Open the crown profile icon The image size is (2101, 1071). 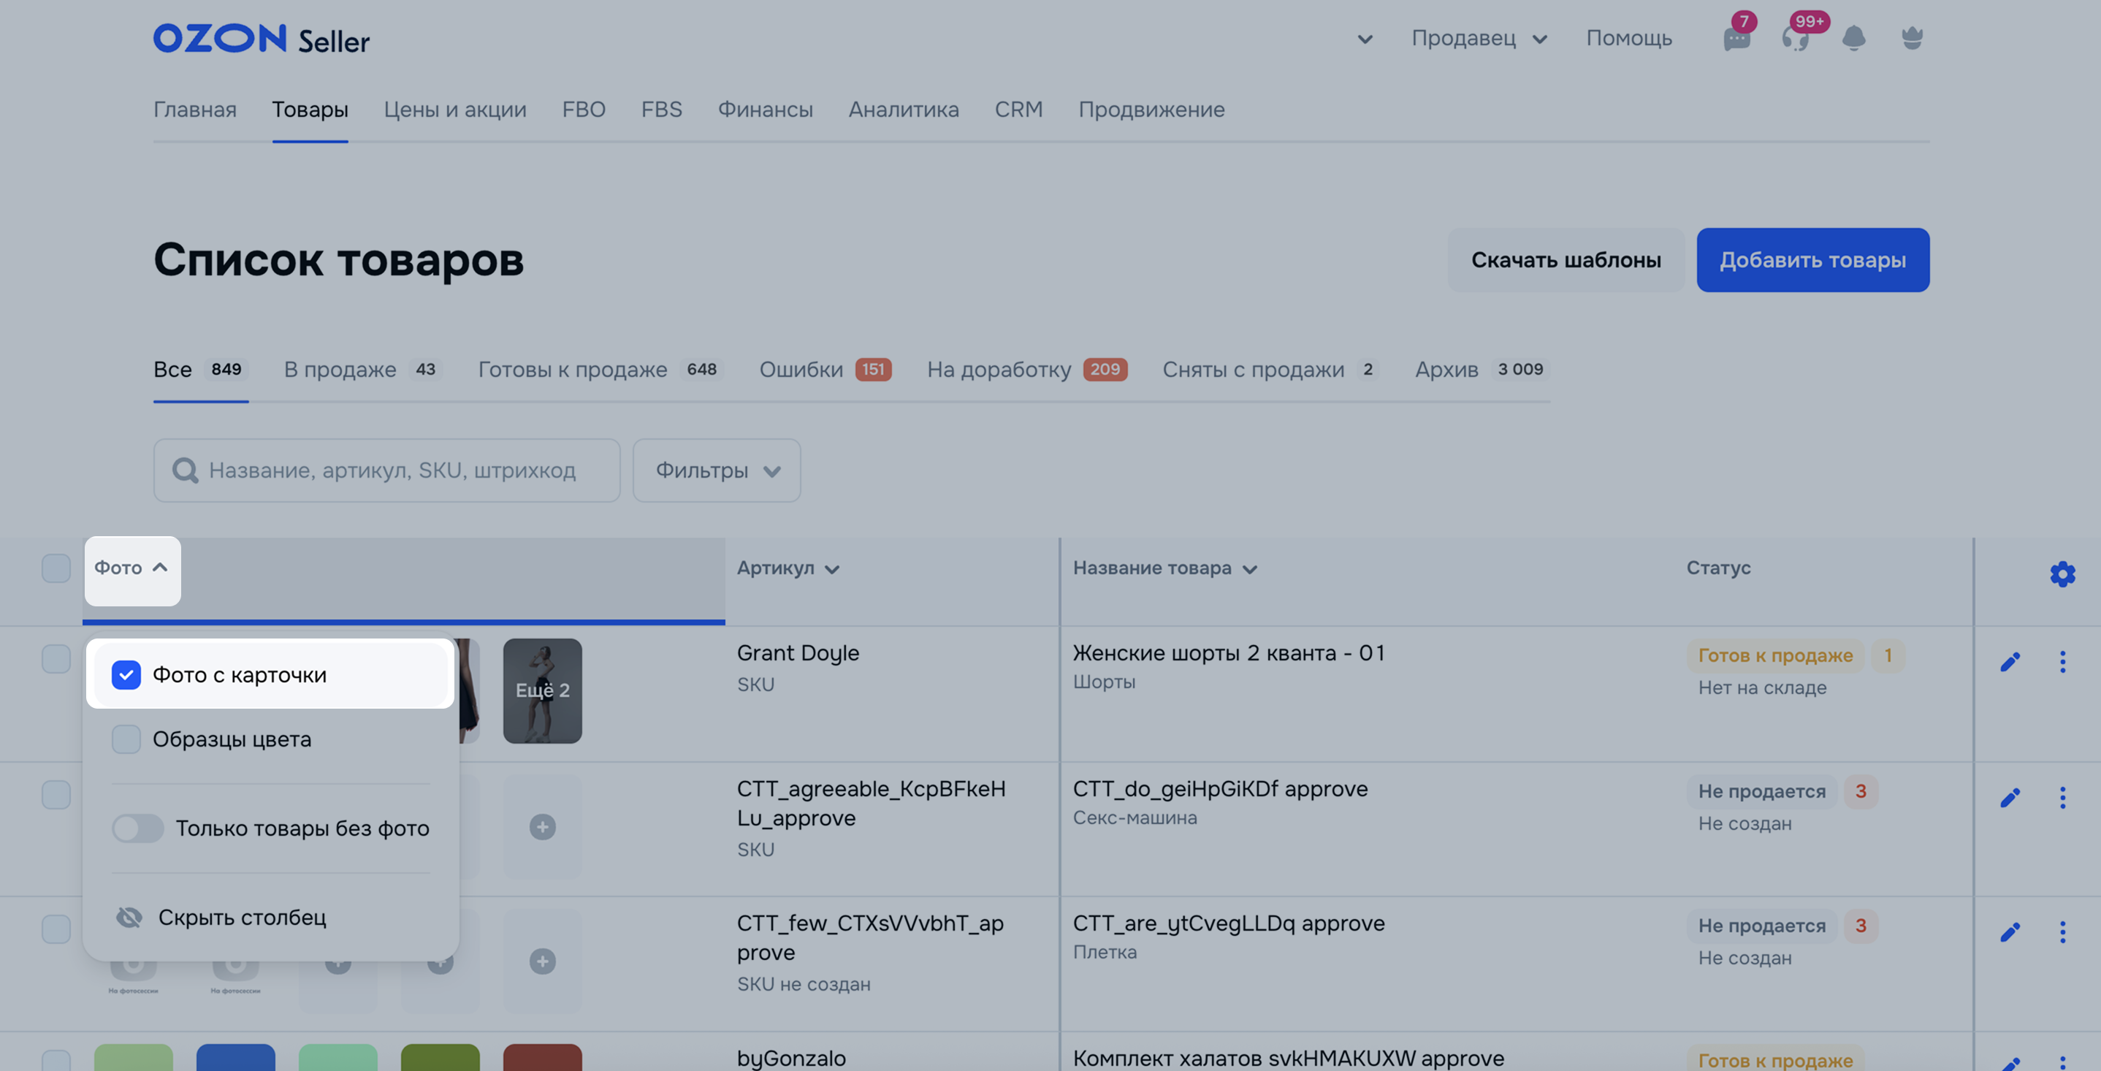1912,38
